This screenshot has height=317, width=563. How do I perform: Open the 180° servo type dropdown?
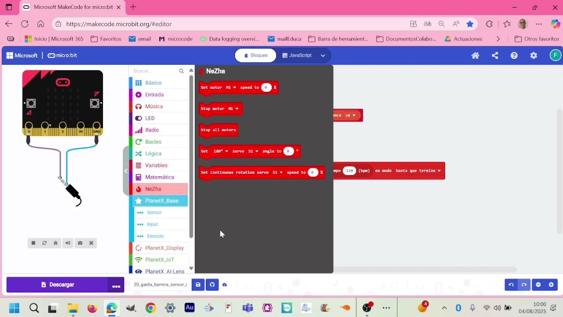coord(221,151)
